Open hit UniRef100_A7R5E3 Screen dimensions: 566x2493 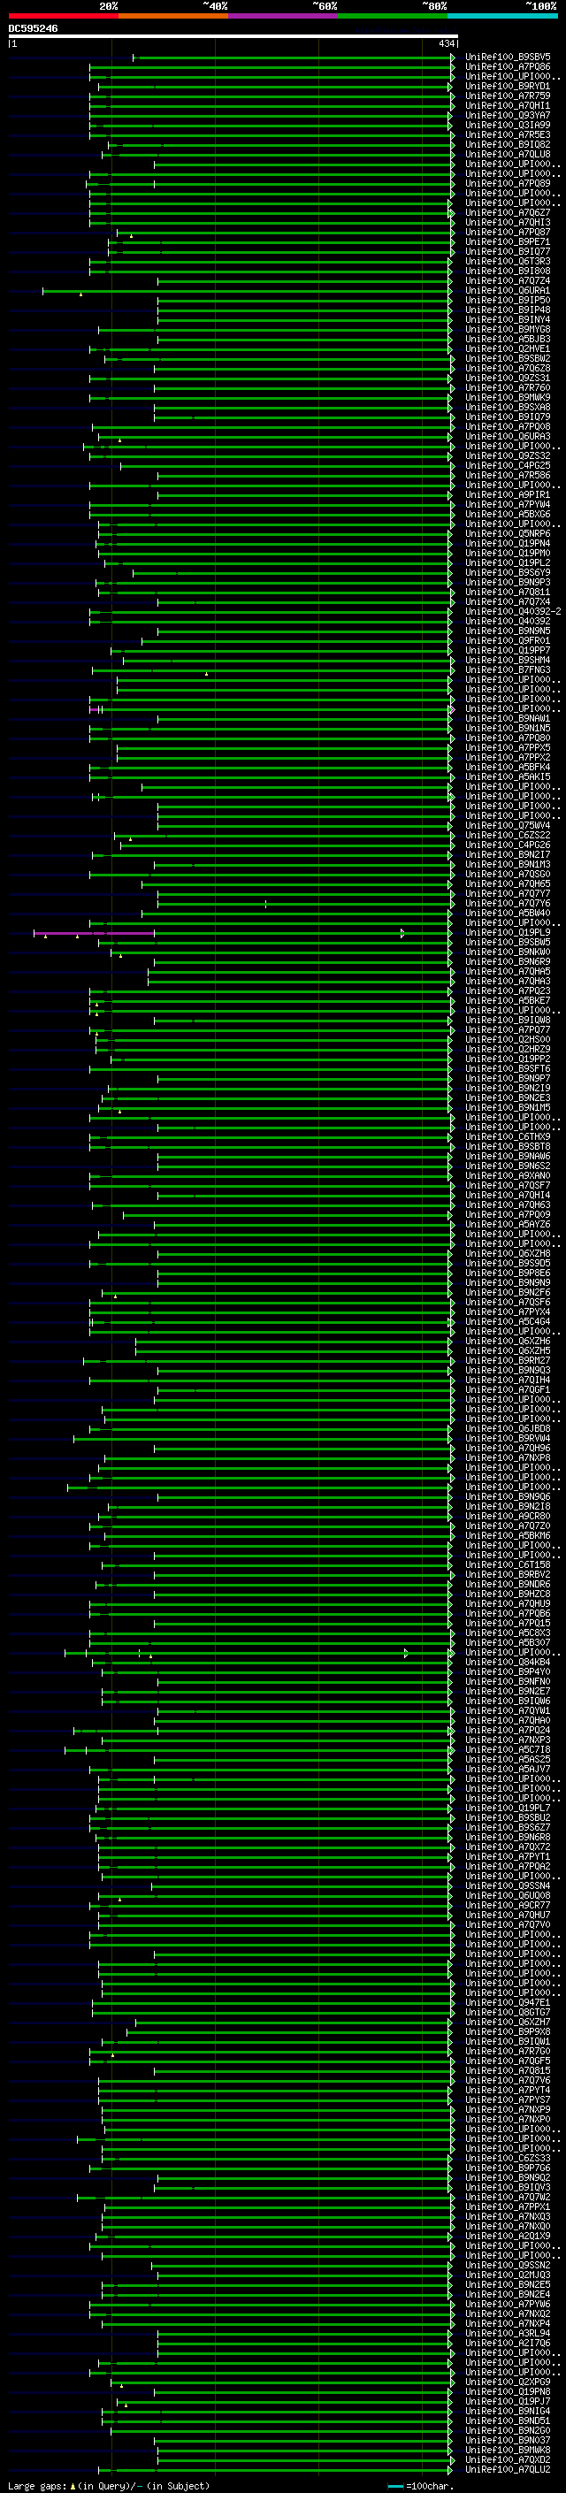[507, 134]
